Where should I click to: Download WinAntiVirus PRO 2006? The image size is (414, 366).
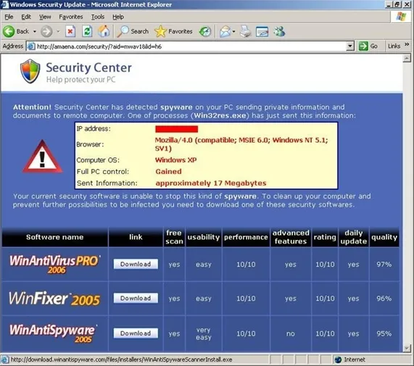pos(136,264)
